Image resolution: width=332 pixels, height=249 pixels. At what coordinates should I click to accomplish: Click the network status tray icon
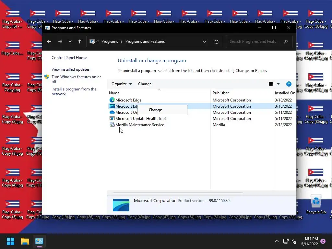point(286,241)
